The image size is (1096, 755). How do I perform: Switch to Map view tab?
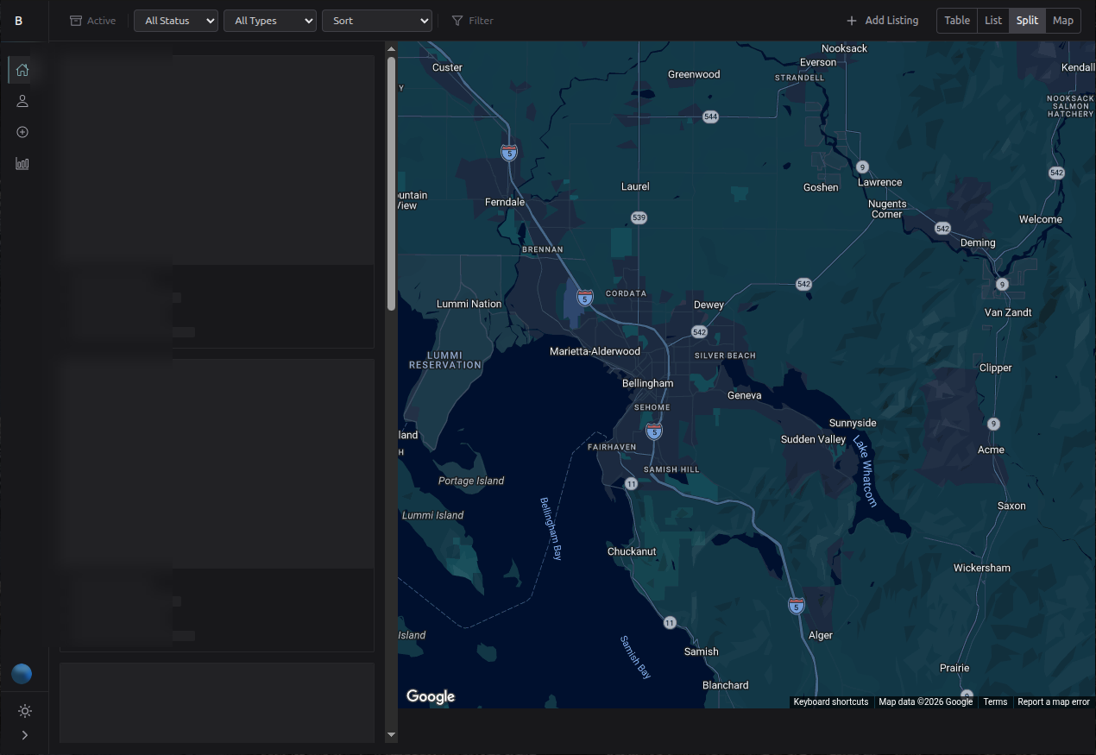click(1062, 21)
